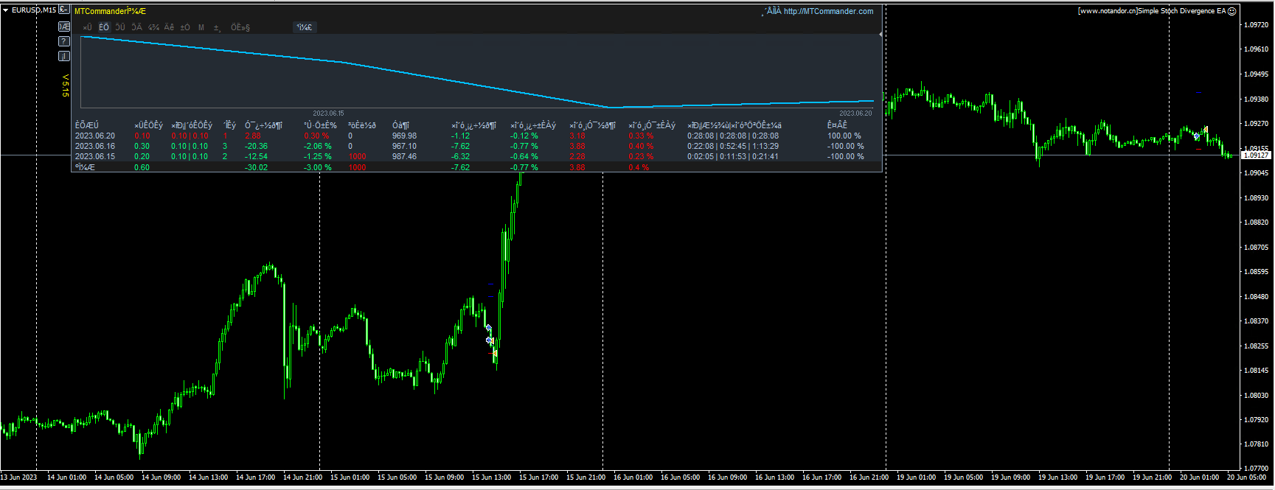The image size is (1275, 490).
Task: Open the ÕË»§ tab
Action: tap(240, 27)
